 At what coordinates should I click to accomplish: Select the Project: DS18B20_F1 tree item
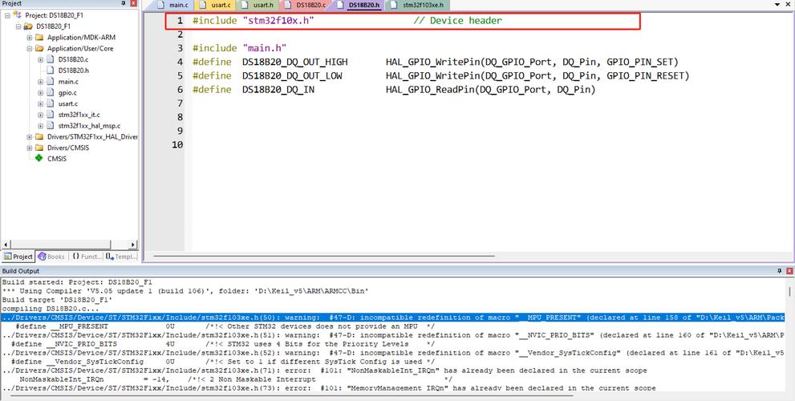point(55,15)
